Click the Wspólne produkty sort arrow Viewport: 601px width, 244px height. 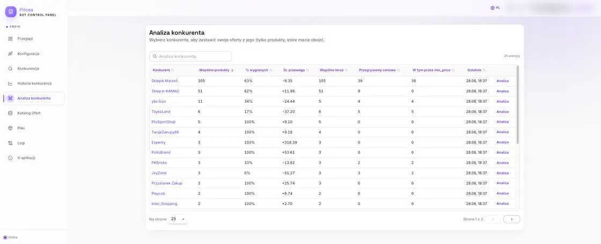(x=232, y=71)
